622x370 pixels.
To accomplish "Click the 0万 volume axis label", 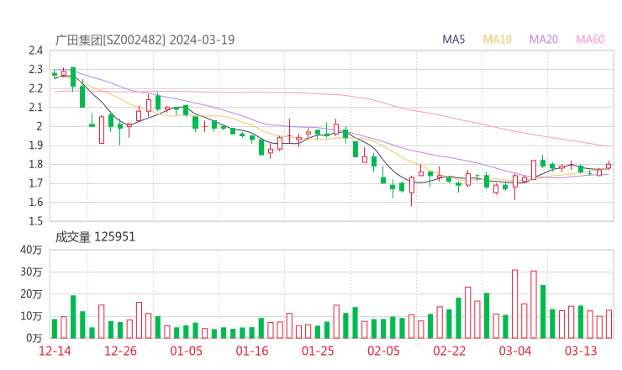I will click(x=34, y=338).
